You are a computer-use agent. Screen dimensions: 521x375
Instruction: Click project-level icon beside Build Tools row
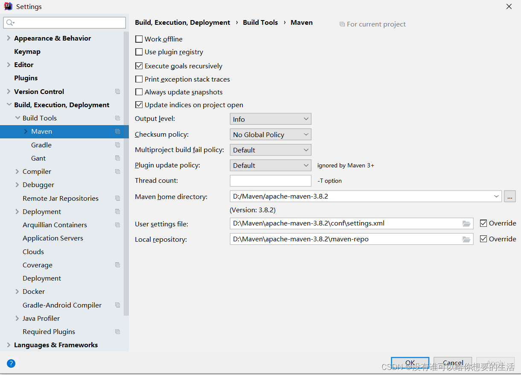pyautogui.click(x=117, y=118)
